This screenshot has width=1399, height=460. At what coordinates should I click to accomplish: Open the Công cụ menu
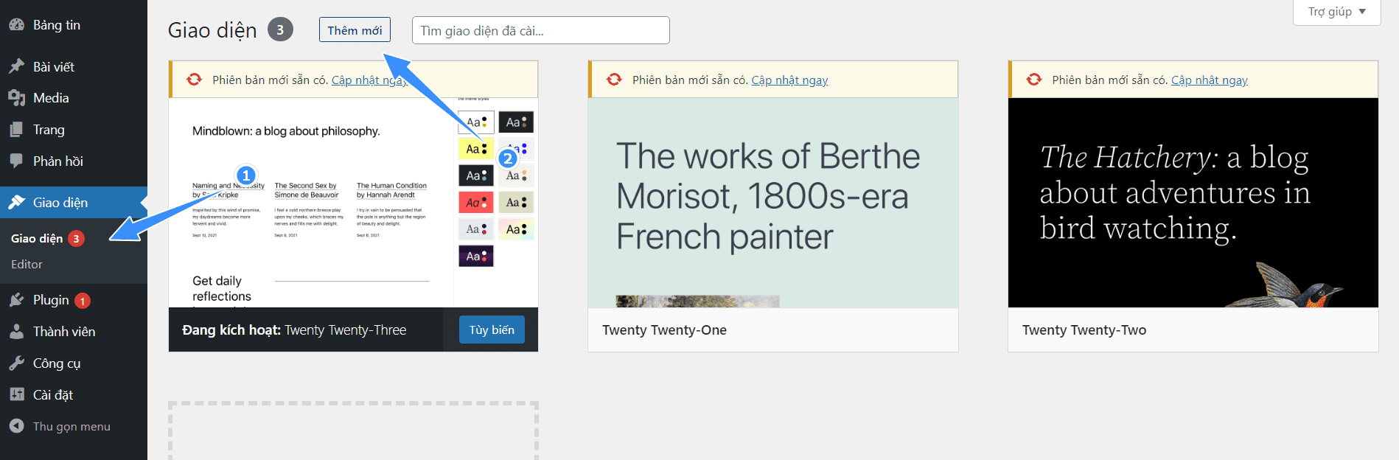74,363
